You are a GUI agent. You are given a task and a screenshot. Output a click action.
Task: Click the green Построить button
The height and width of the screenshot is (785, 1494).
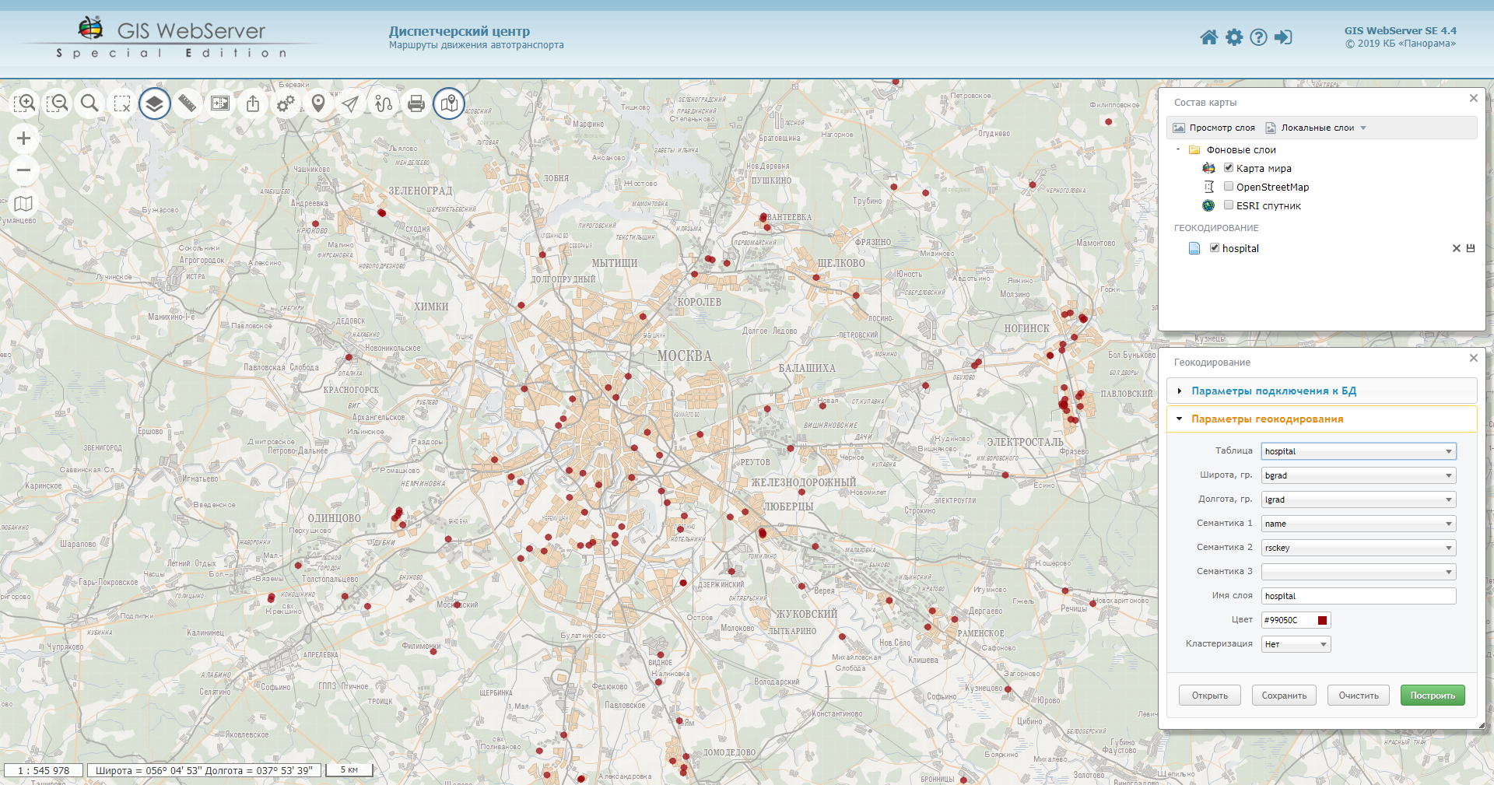tap(1433, 696)
